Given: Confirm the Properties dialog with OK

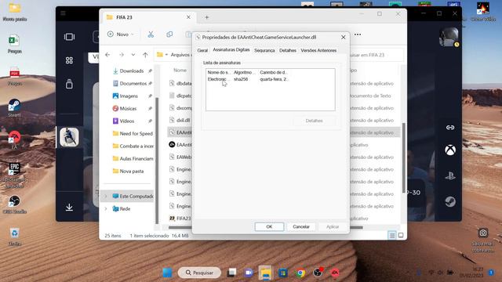Looking at the screenshot, I should click(x=269, y=226).
